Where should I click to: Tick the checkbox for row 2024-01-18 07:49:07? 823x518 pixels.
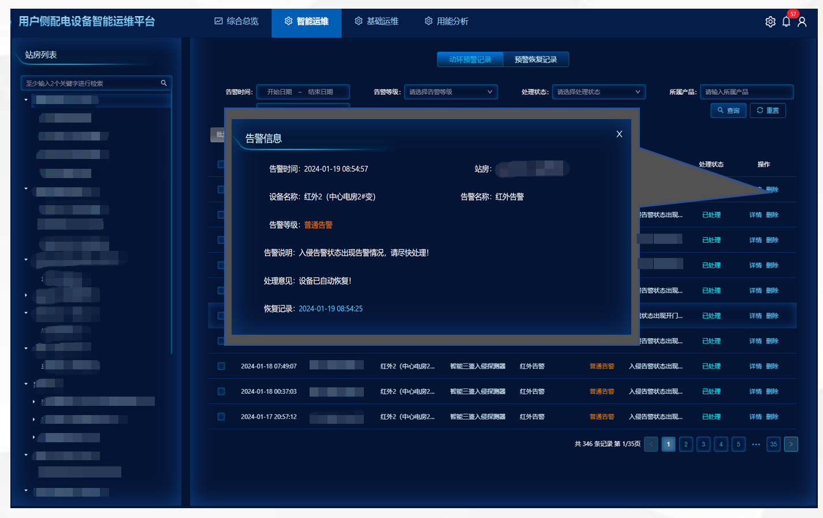[221, 366]
